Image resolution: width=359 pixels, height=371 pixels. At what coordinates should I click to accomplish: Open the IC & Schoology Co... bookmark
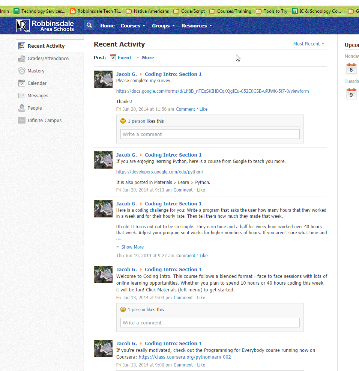click(317, 11)
